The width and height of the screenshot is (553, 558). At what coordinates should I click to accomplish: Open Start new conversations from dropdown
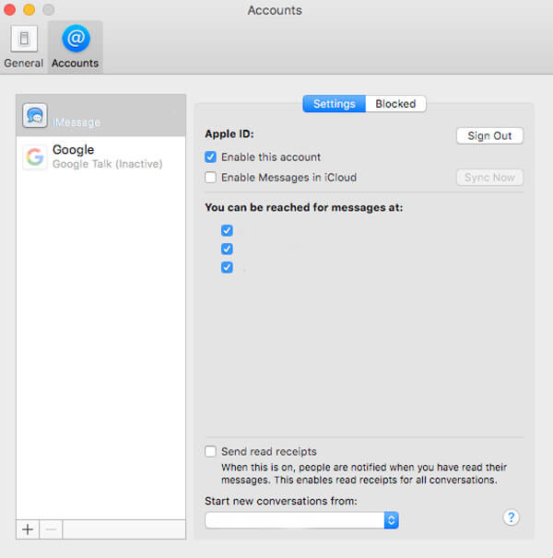(301, 520)
